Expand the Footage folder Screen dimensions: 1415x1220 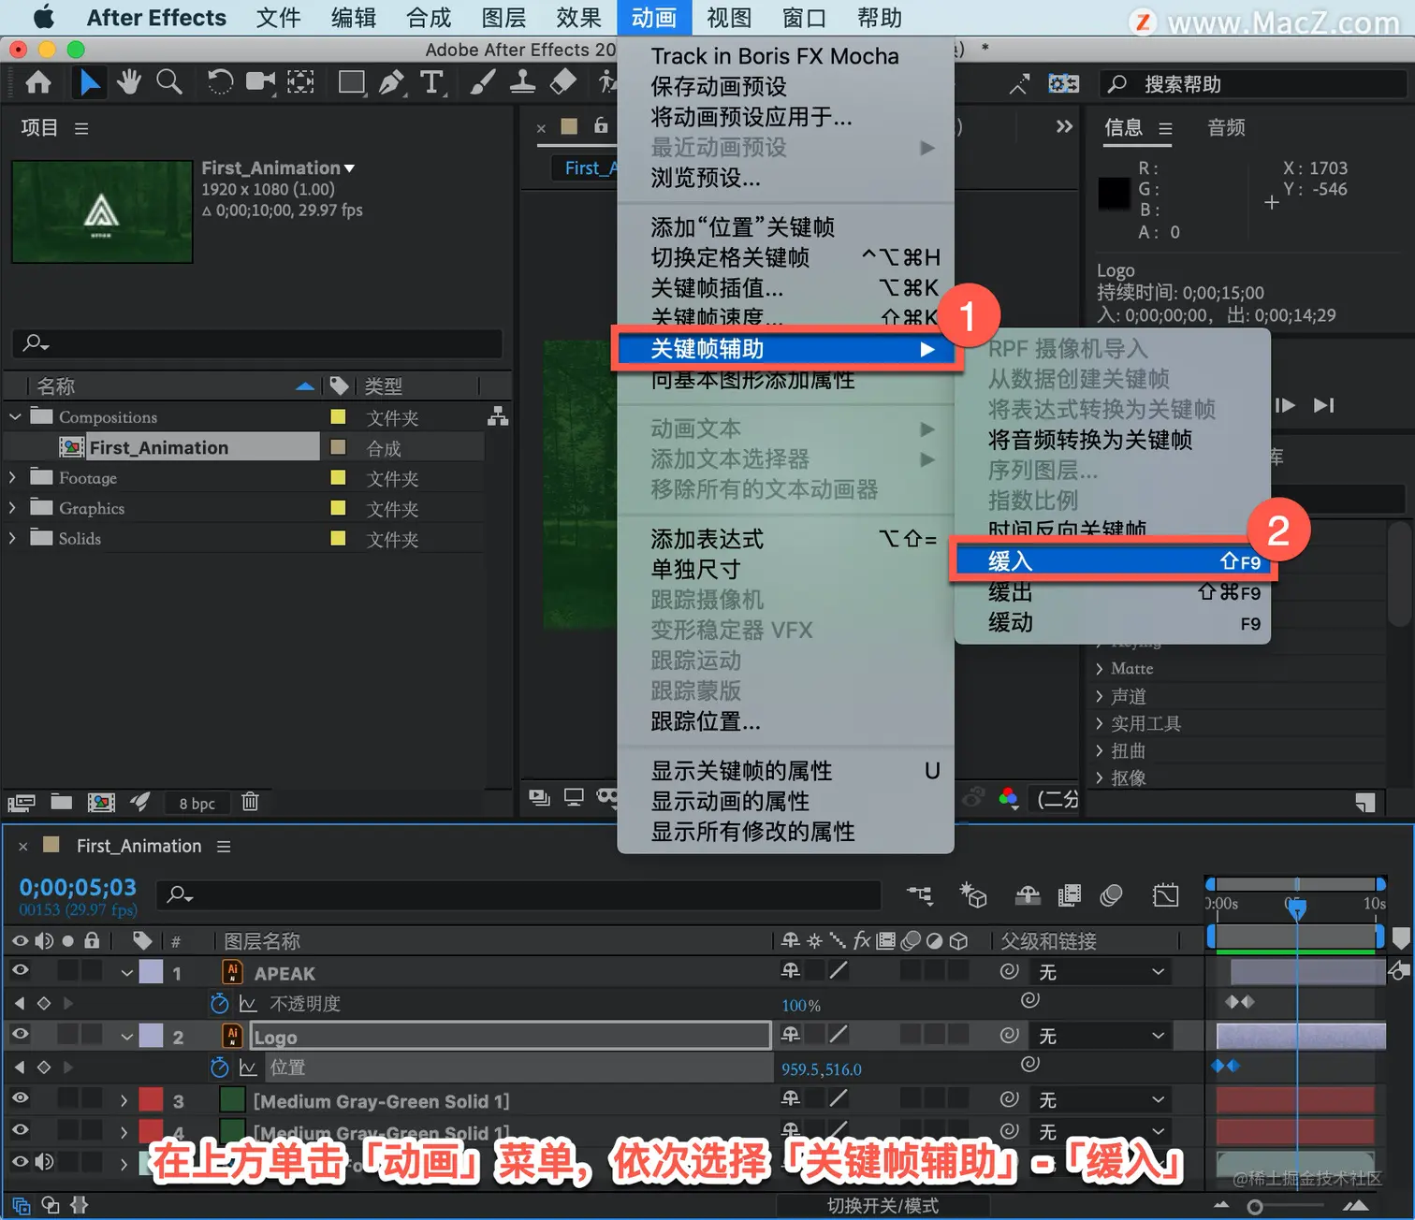[x=12, y=478]
